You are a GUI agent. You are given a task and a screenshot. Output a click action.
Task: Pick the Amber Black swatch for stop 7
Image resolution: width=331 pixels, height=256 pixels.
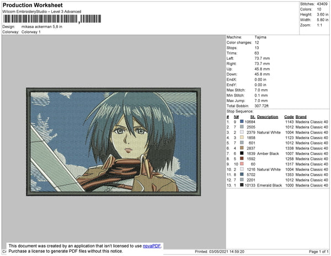point(242,153)
